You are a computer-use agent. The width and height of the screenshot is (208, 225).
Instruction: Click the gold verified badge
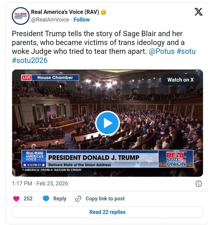103,12
